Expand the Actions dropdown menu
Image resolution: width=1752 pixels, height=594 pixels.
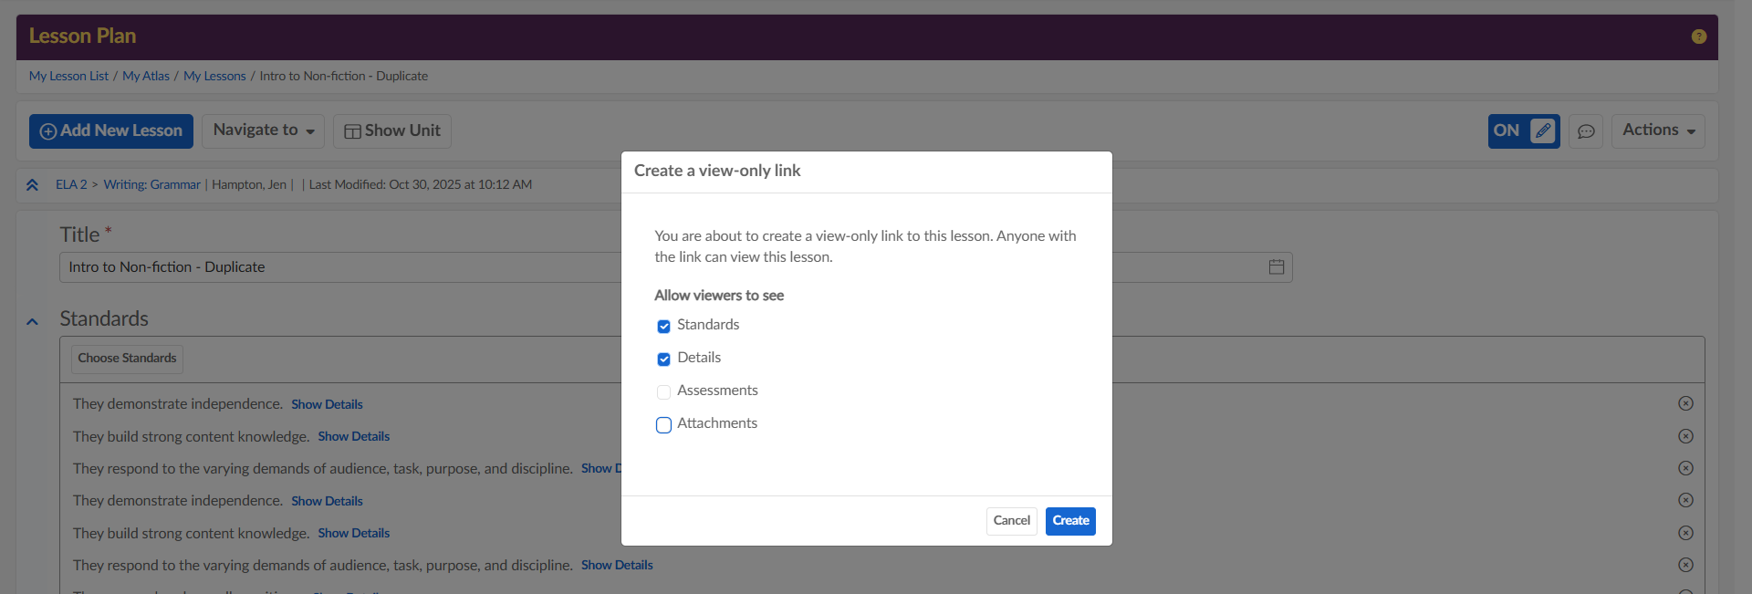coord(1657,130)
